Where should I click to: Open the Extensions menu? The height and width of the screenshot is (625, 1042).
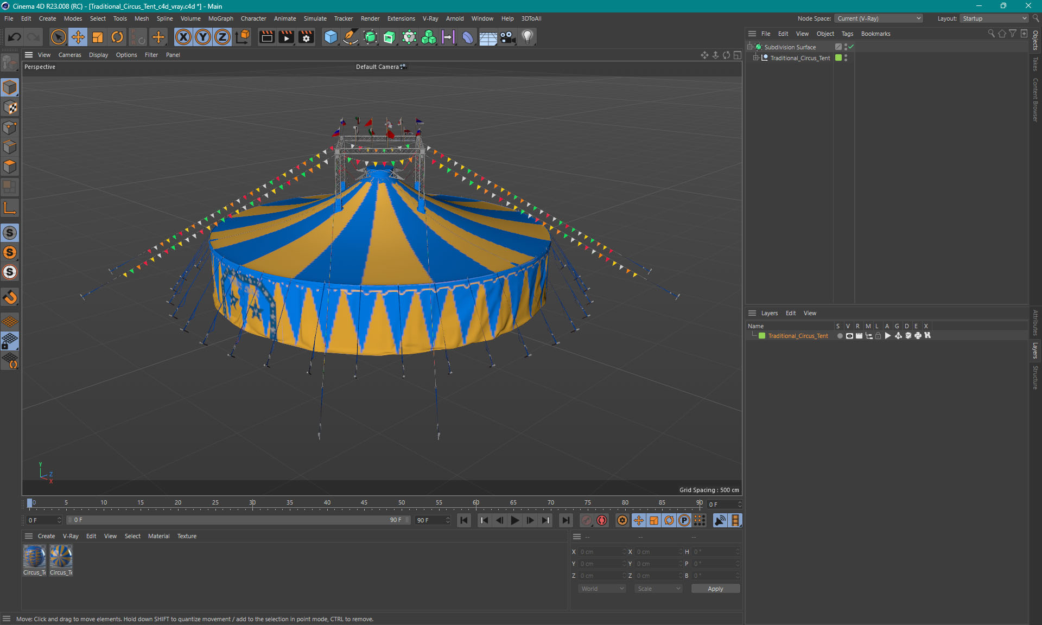pos(401,18)
